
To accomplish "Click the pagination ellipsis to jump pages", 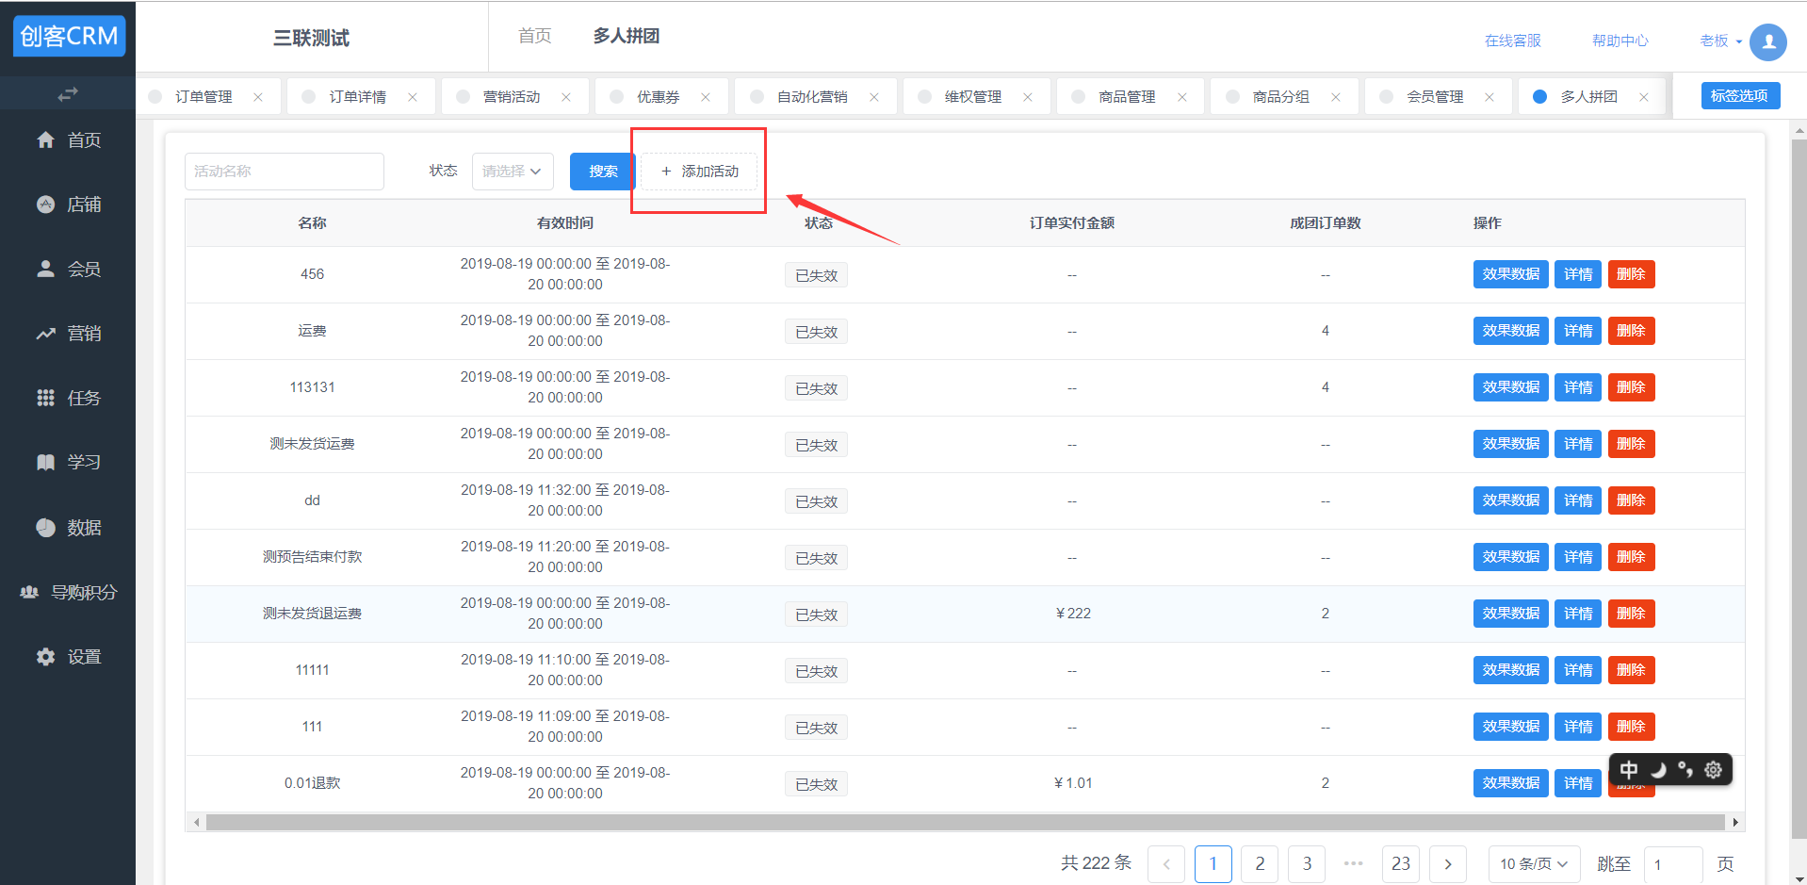I will pyautogui.click(x=1354, y=863).
